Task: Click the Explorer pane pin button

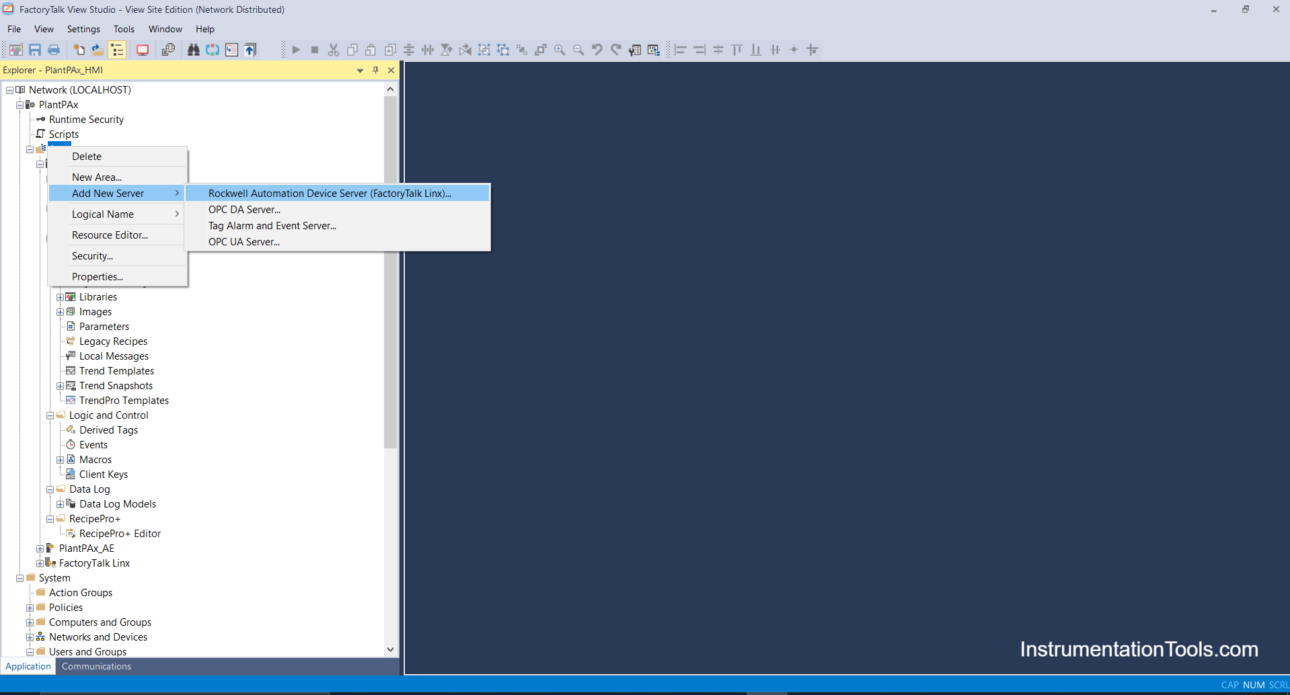Action: [375, 70]
